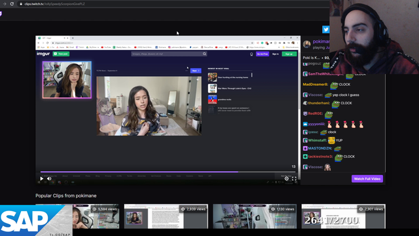The height and width of the screenshot is (236, 419).
Task: Click iyasu username in chat
Action: click(313, 132)
